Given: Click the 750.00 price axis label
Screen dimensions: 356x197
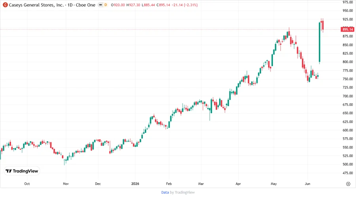Looking at the screenshot, I should pyautogui.click(x=348, y=79).
